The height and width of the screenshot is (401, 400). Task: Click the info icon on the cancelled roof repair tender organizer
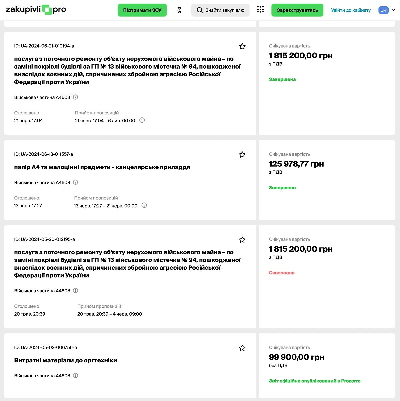pyautogui.click(x=75, y=290)
